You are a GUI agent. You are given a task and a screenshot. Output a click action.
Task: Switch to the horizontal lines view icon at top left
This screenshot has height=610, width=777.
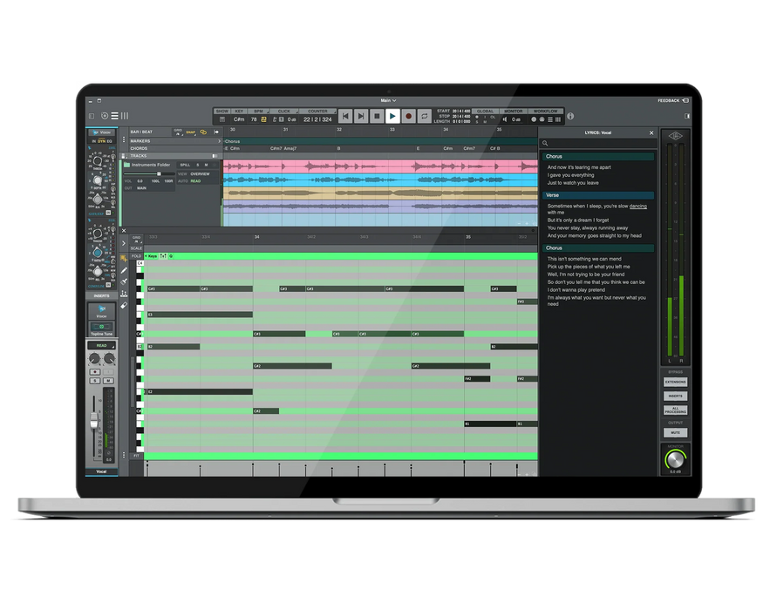point(114,116)
